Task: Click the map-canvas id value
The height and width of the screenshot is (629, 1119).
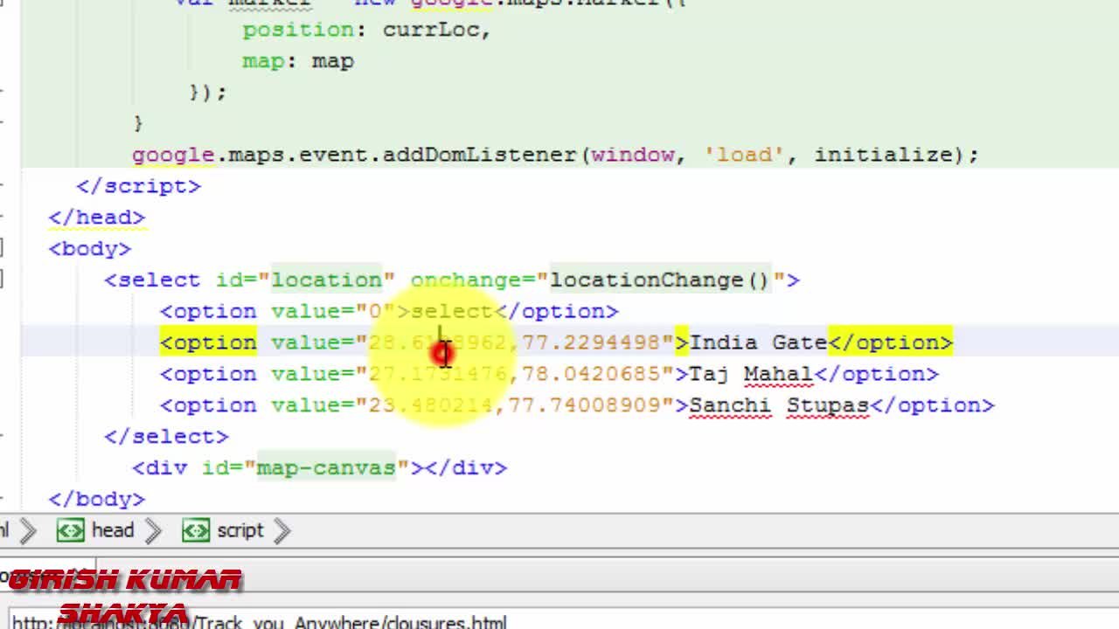Action: point(326,468)
